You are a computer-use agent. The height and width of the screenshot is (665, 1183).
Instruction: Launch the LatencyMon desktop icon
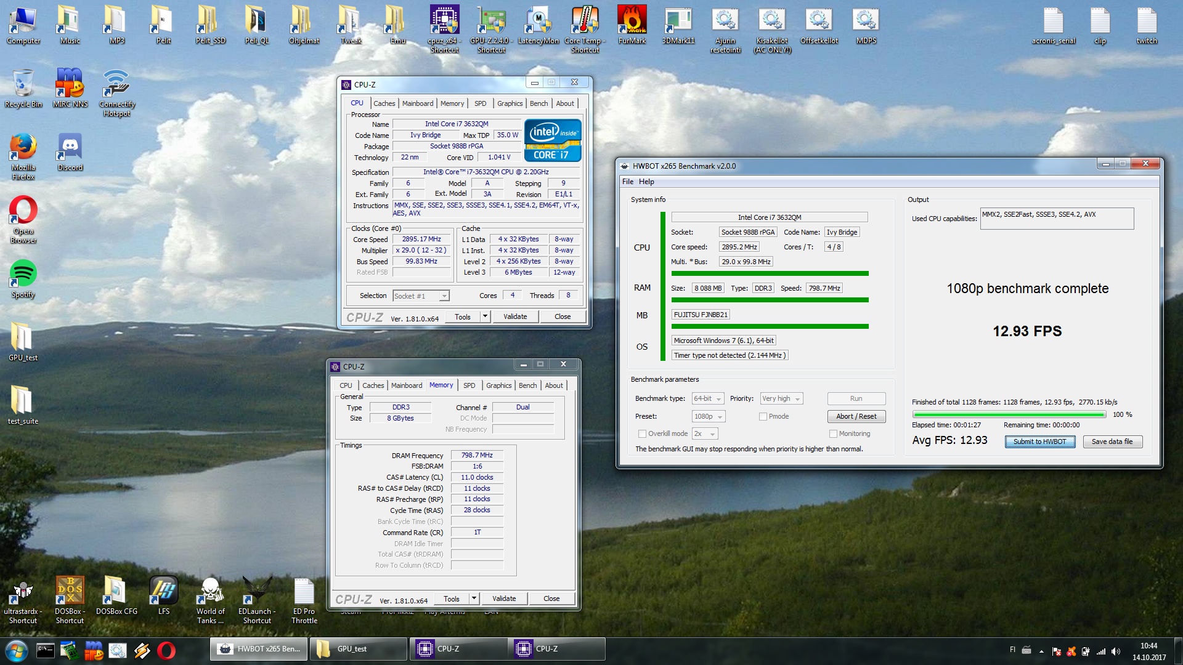pyautogui.click(x=538, y=25)
